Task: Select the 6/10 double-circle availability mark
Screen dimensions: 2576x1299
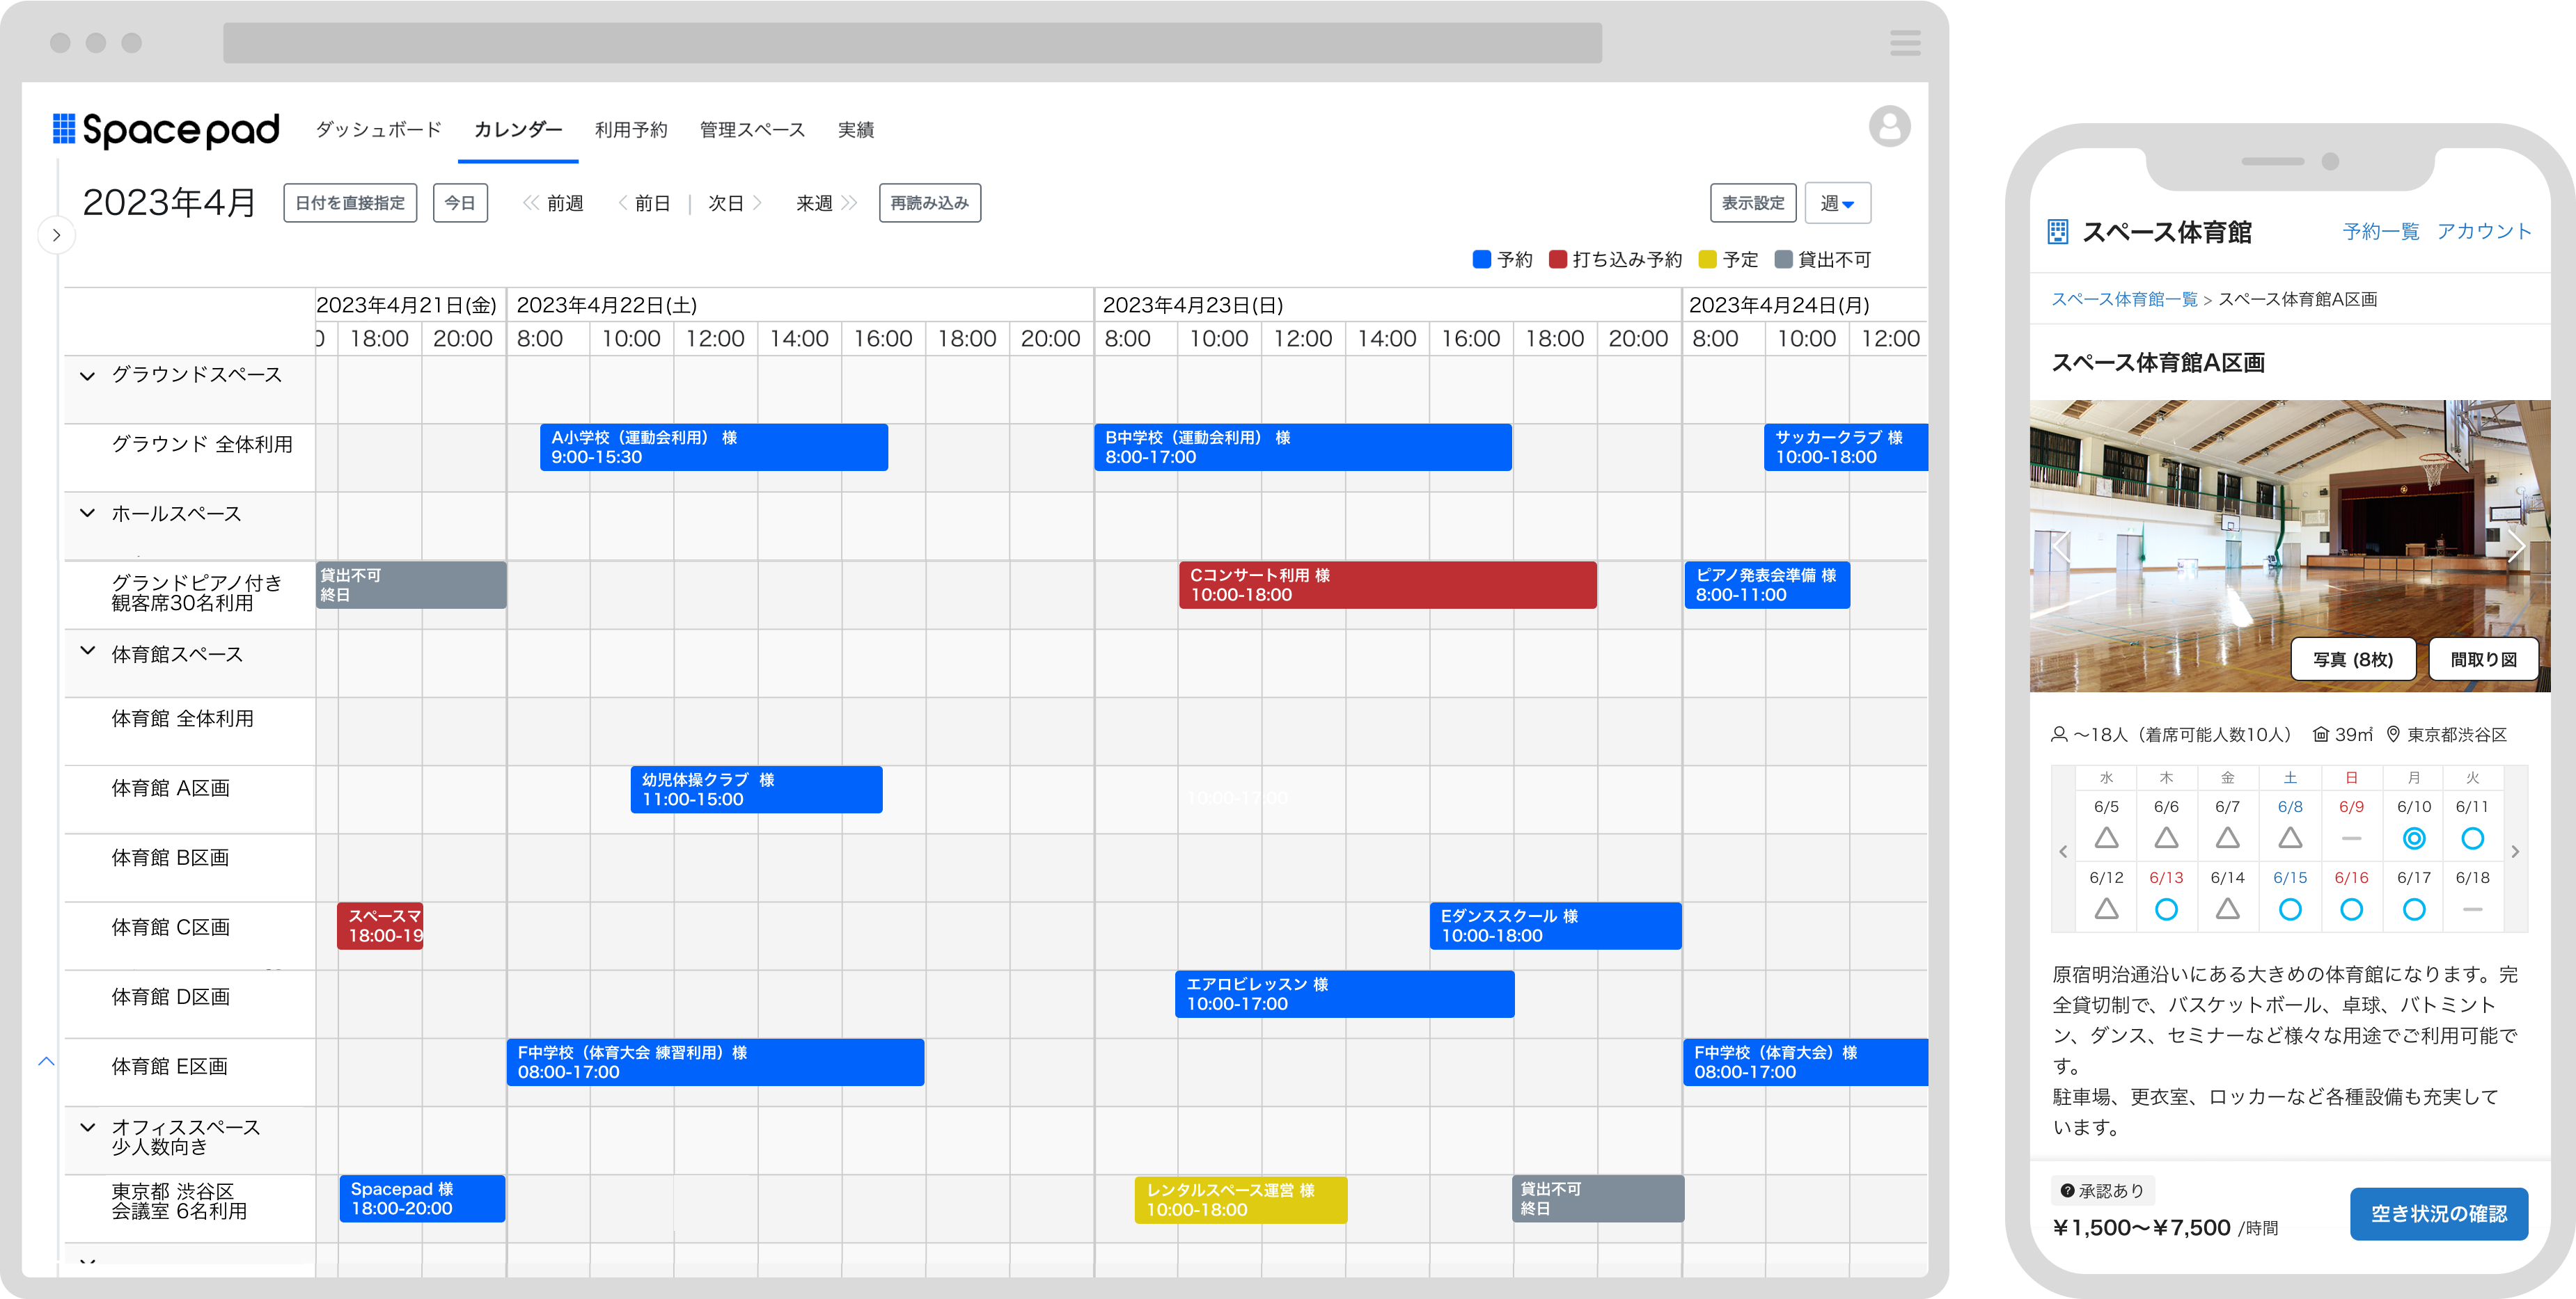Action: click(x=2413, y=838)
